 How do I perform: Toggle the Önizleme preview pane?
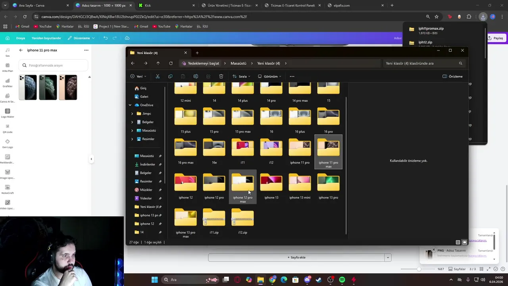(x=452, y=76)
